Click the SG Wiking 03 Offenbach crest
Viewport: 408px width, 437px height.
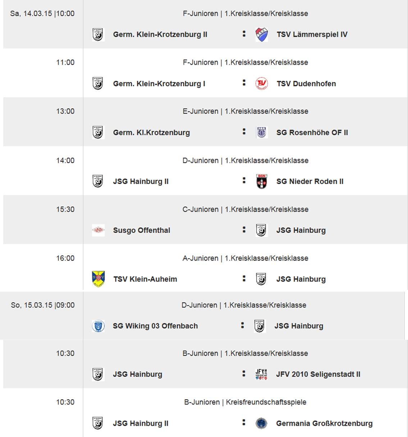click(98, 326)
